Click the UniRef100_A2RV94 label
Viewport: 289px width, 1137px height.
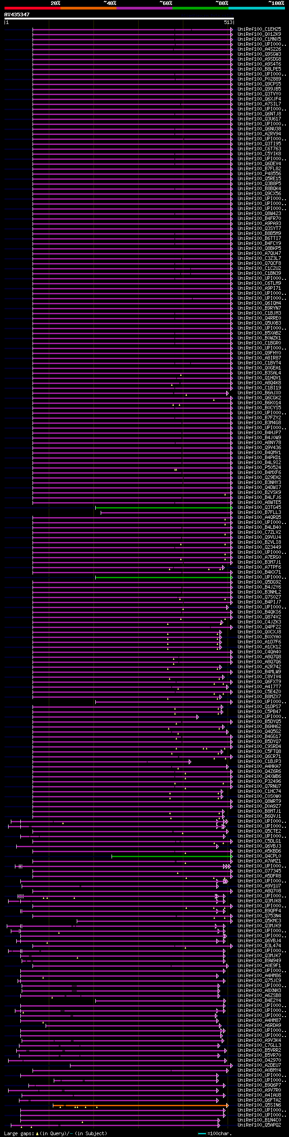coord(259,134)
